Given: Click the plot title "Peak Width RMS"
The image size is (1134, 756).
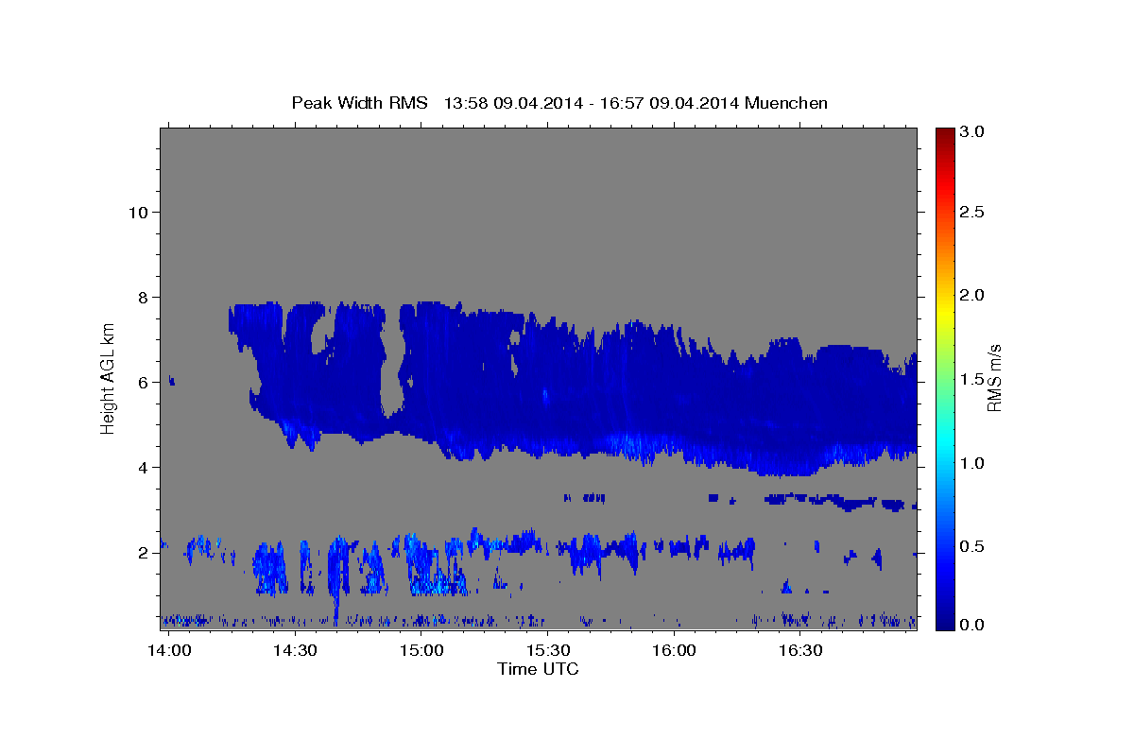Looking at the screenshot, I should 360,103.
